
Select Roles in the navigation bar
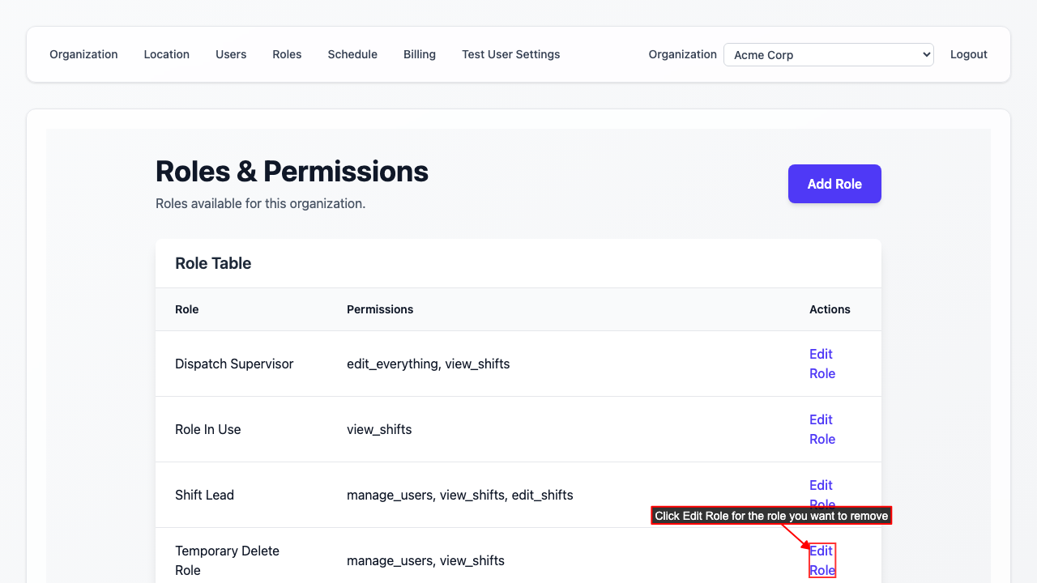(287, 54)
